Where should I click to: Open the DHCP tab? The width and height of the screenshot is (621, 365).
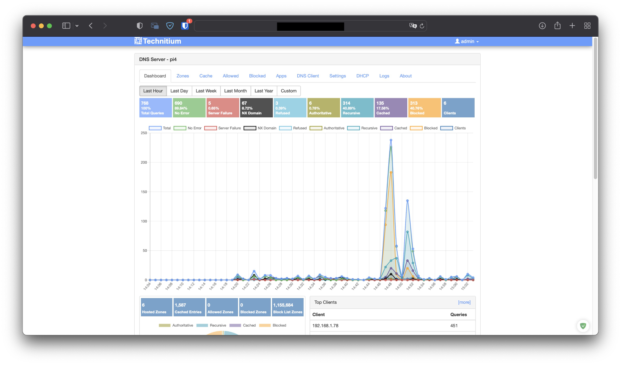click(x=362, y=76)
